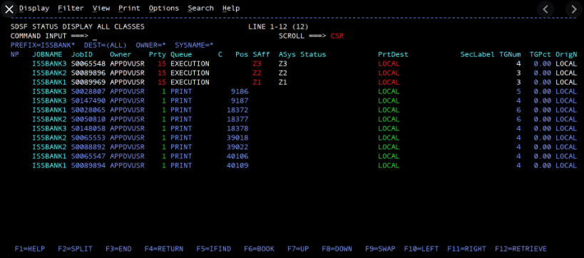Click the F11=RIGHT function key label
584x258 pixels.
click(466, 249)
